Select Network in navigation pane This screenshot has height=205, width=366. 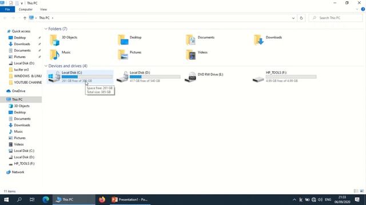(x=18, y=172)
